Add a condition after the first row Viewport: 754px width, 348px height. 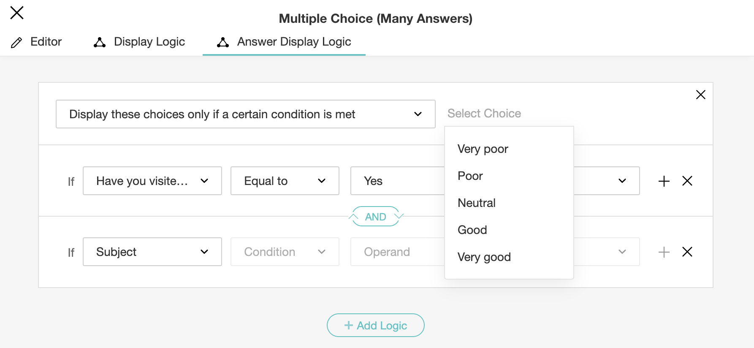pyautogui.click(x=664, y=181)
